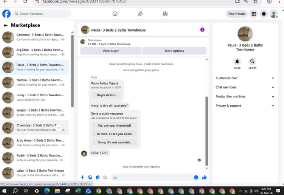The width and height of the screenshot is (284, 195).
Task: Open the account profile avatar menu
Action: click(x=274, y=14)
